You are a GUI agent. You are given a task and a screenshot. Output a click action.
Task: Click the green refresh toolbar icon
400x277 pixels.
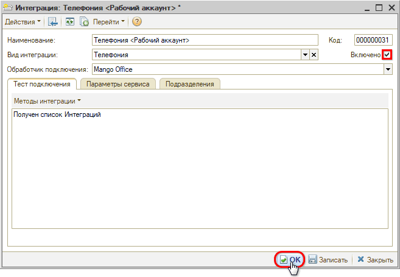pyautogui.click(x=69, y=22)
